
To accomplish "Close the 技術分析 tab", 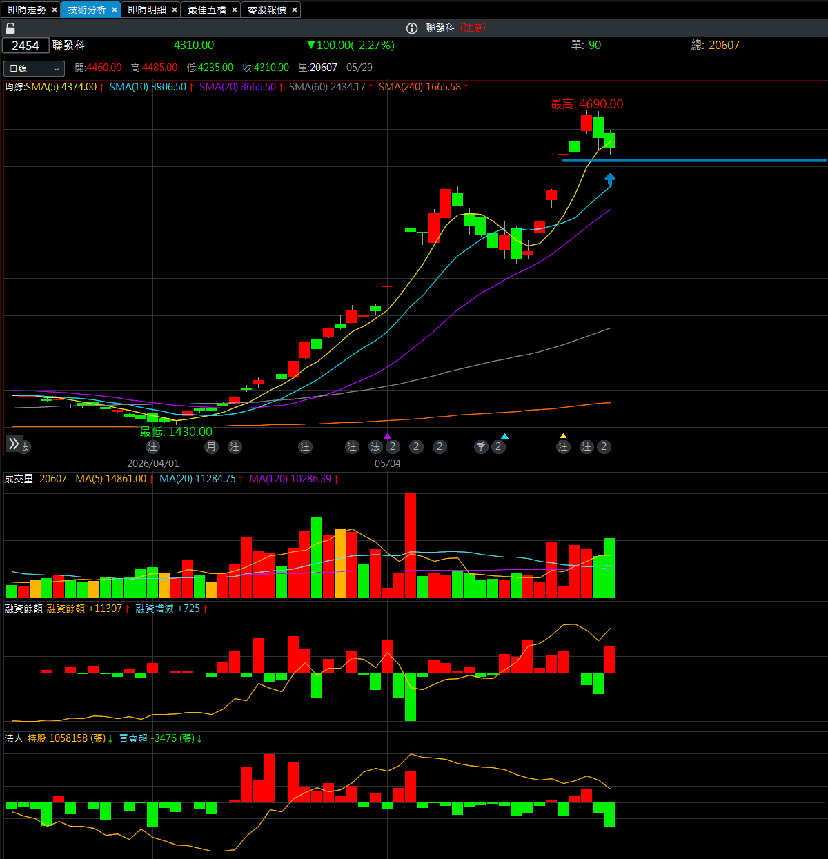I will click(x=115, y=10).
